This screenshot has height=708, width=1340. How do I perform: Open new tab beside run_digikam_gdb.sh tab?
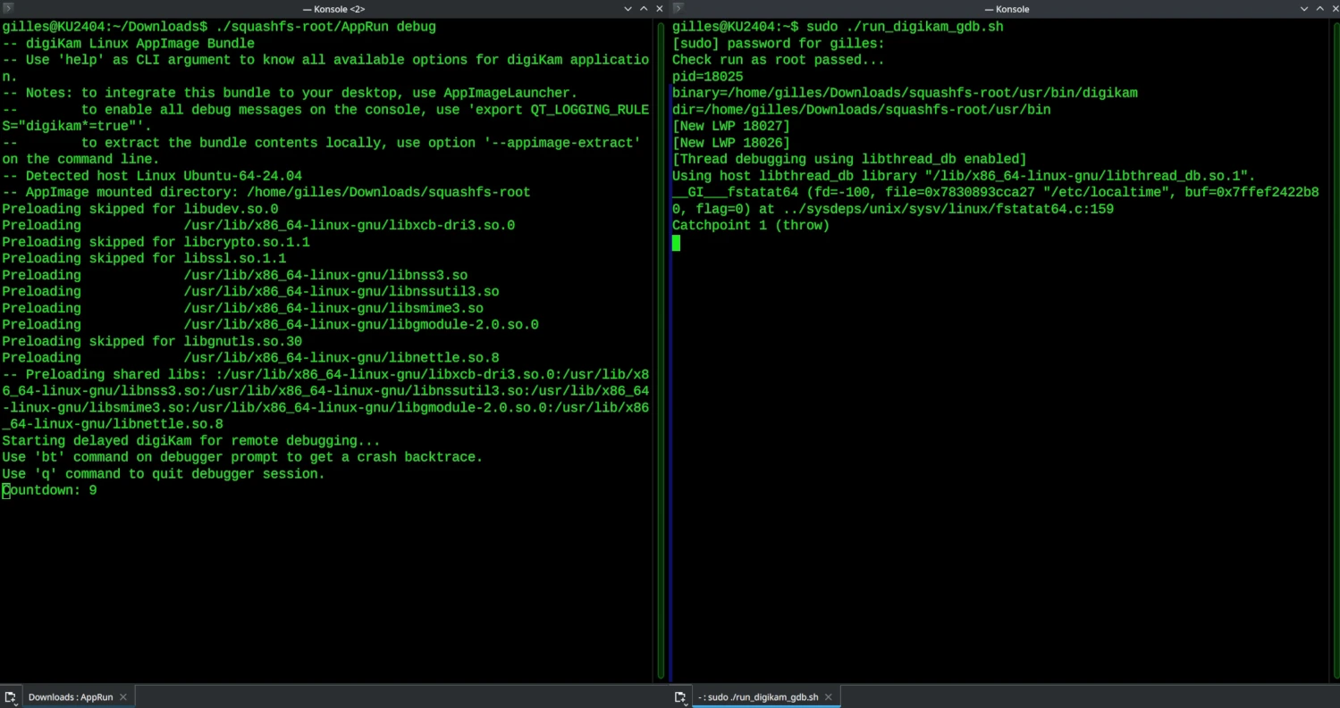pos(680,697)
